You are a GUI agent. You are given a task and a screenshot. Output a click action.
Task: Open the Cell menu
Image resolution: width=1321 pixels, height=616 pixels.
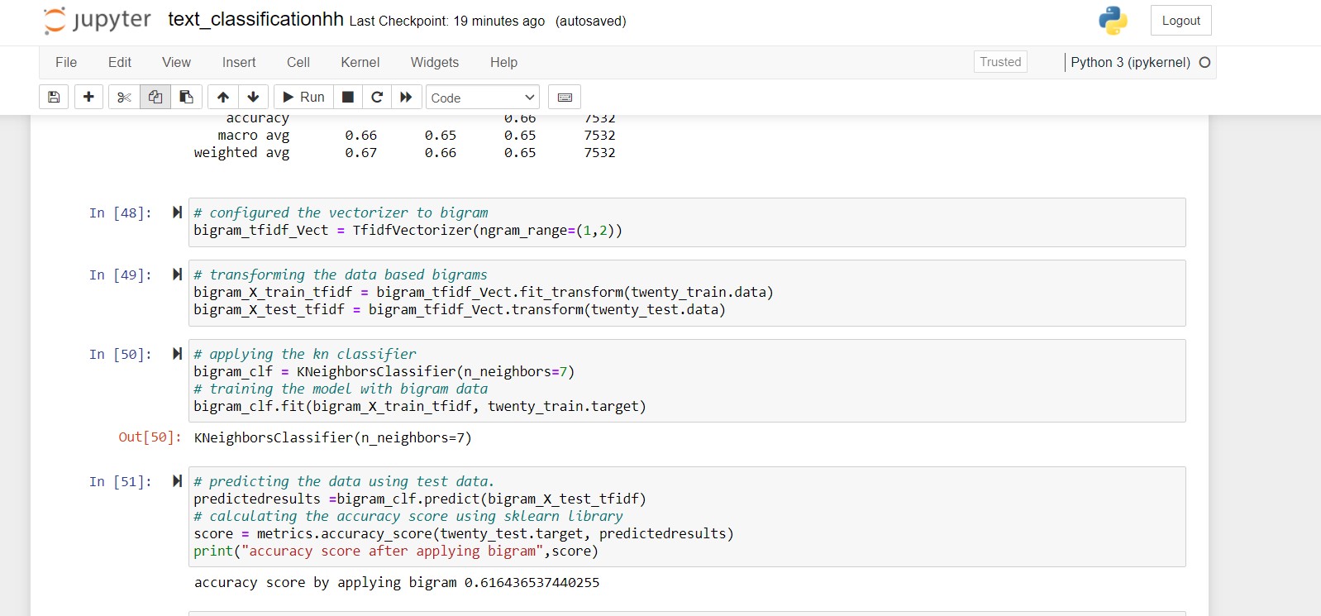[x=298, y=62]
